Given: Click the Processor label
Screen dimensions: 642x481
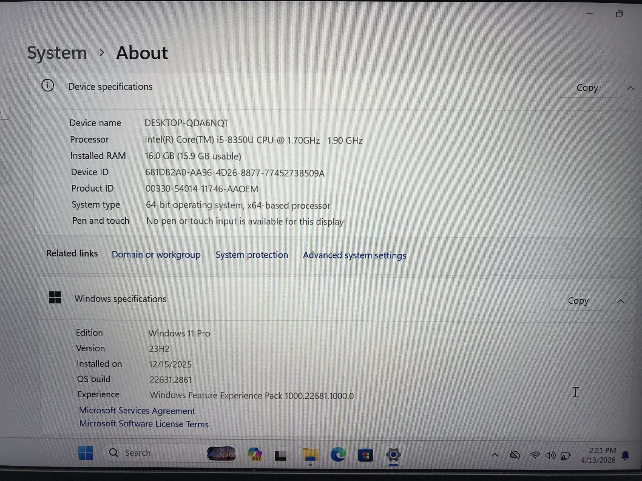Looking at the screenshot, I should (x=89, y=139).
